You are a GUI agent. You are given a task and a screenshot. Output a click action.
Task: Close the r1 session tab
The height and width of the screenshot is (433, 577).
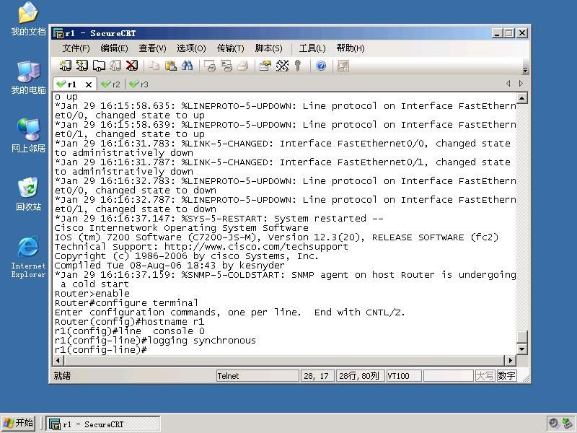pyautogui.click(x=88, y=84)
